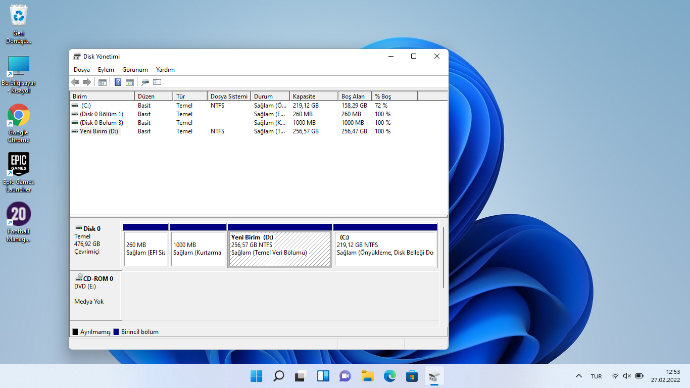690x388 pixels.
Task: Click the Disk 0 label panel
Action: click(x=95, y=246)
